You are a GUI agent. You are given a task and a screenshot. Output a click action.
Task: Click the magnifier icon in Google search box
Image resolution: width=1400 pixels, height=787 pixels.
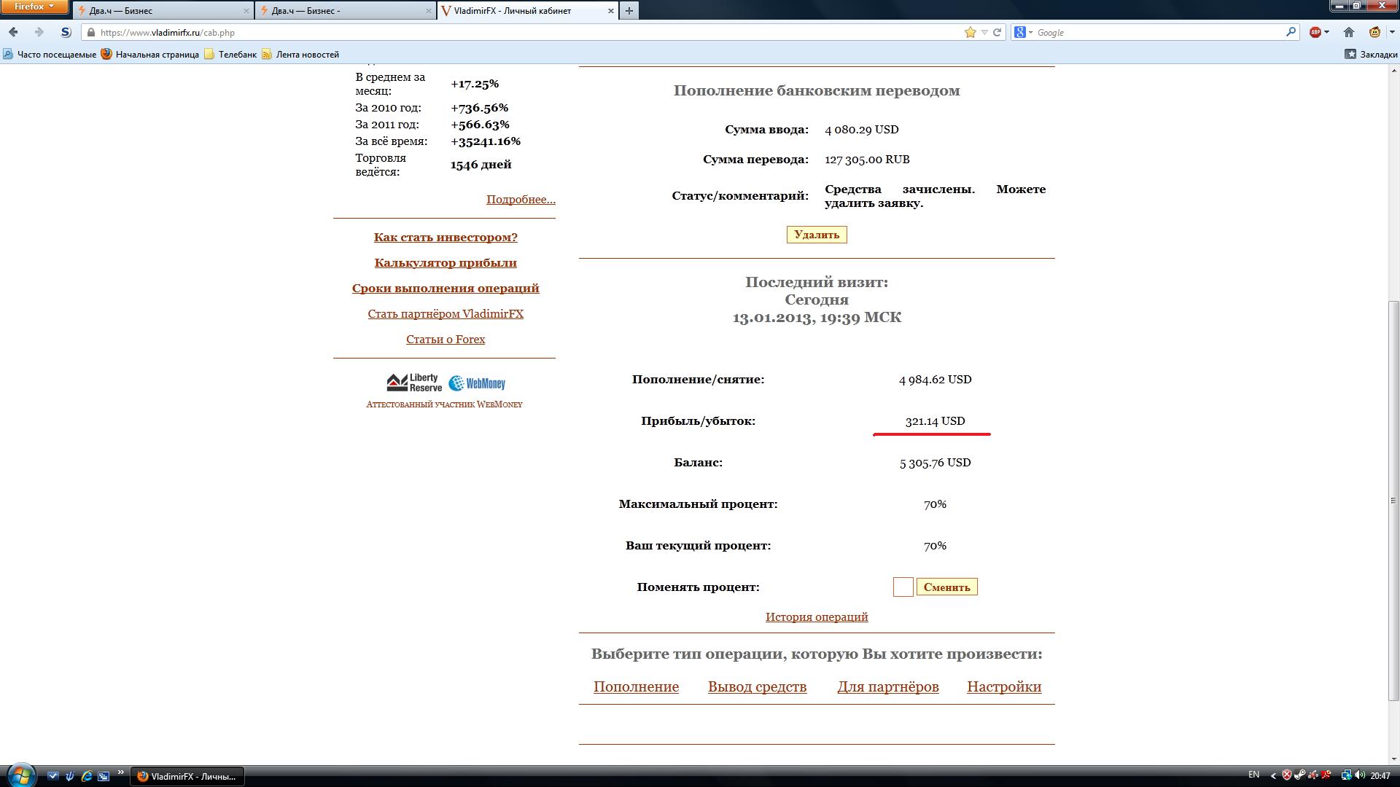tap(1291, 32)
